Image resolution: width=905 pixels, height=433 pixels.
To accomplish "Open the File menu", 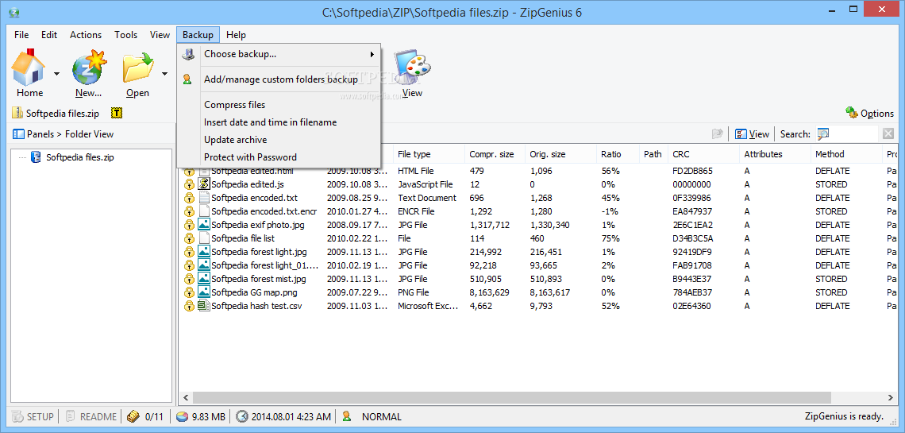I will coord(21,35).
